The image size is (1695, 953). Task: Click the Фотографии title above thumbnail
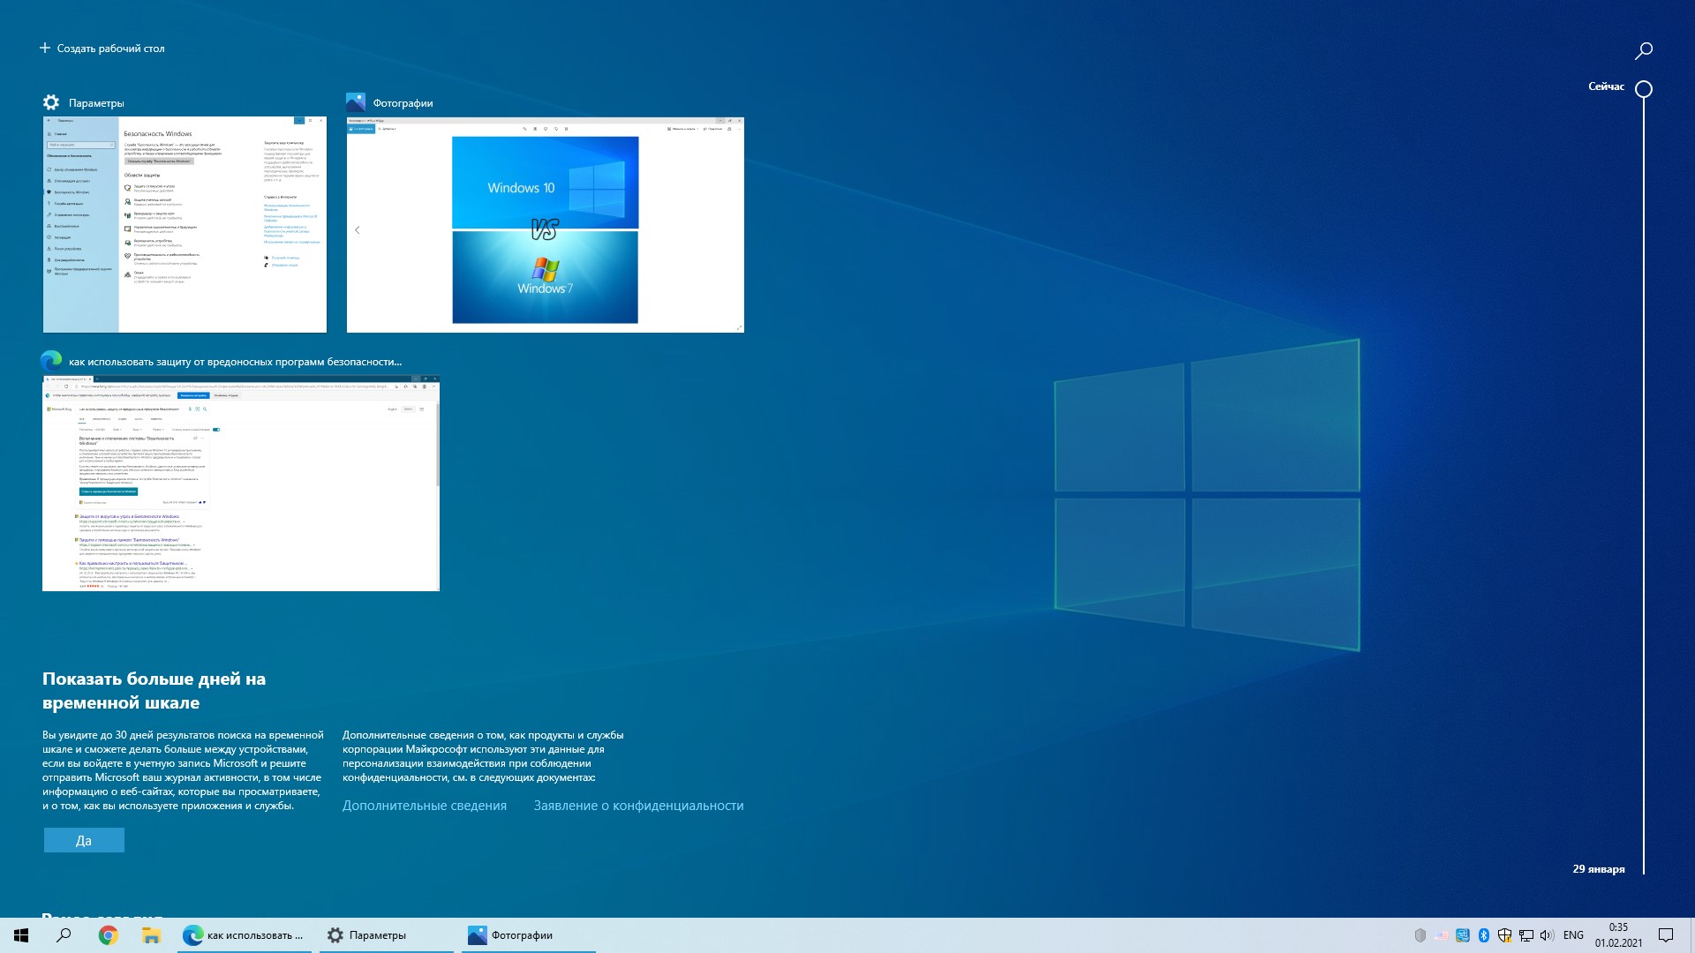coord(403,103)
